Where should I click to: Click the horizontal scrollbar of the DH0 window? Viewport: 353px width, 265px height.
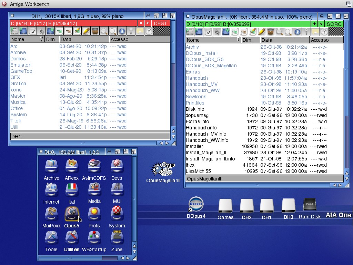(x=70, y=258)
